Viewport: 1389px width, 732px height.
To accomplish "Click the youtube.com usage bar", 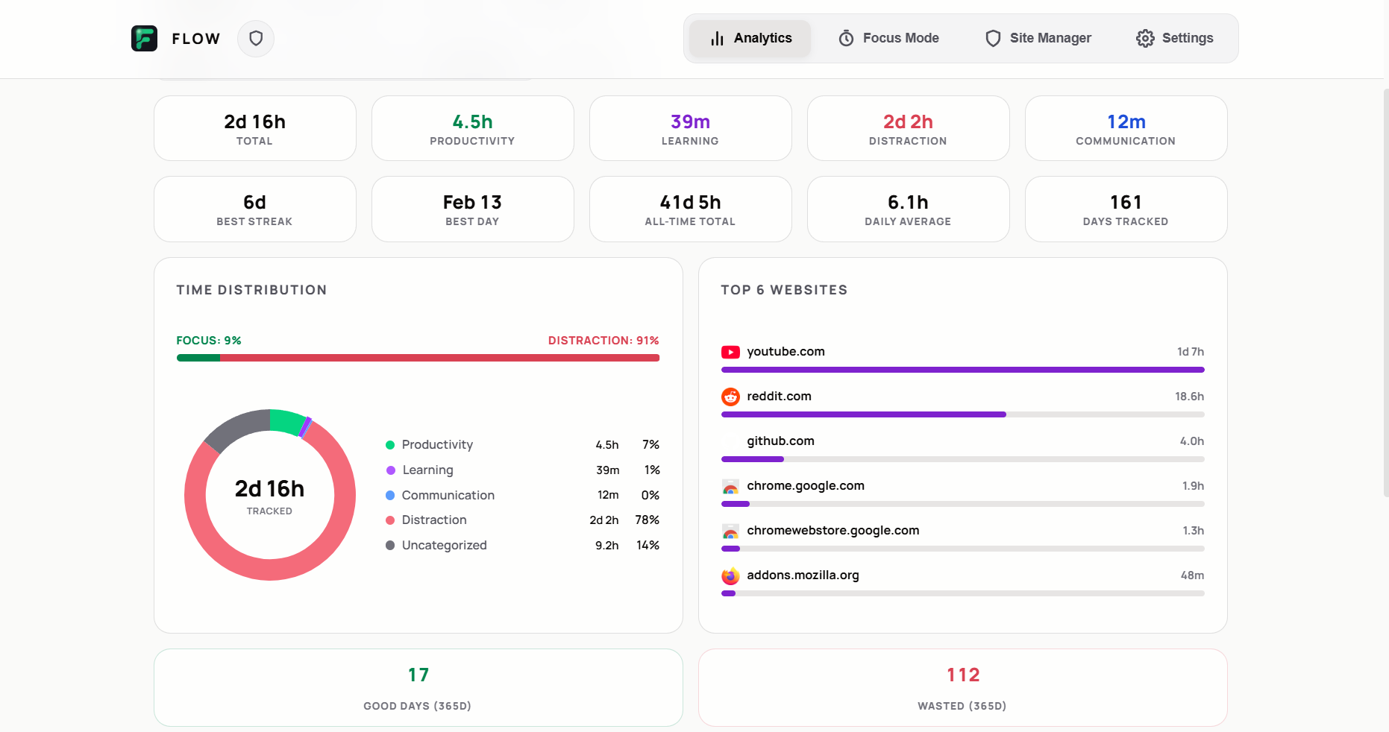I will [x=962, y=370].
